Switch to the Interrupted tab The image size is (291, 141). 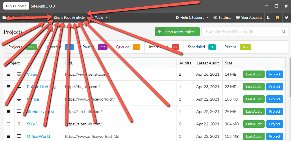(164, 47)
